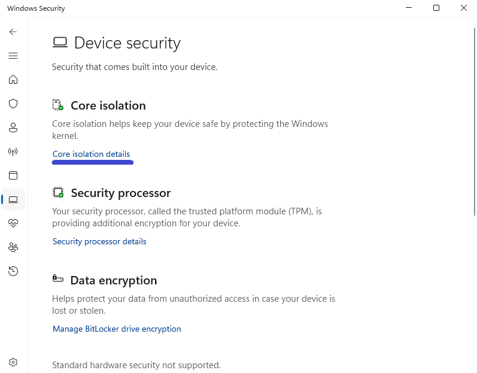Image resolution: width=477 pixels, height=373 pixels.
Task: Open Core isolation details link
Action: 91,154
